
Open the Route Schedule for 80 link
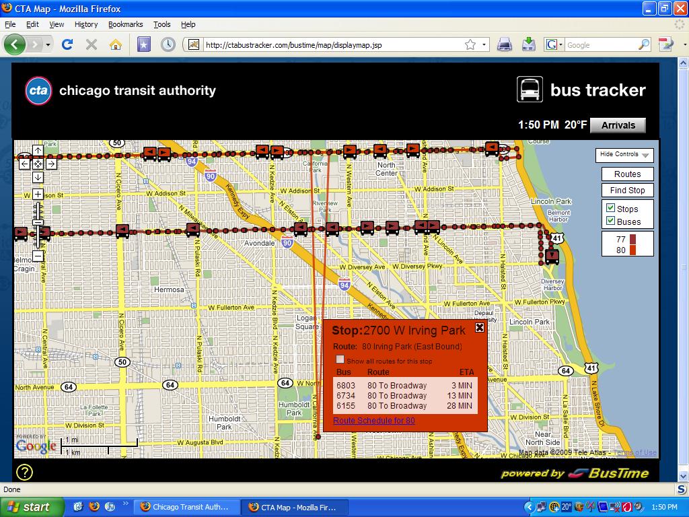coord(374,421)
